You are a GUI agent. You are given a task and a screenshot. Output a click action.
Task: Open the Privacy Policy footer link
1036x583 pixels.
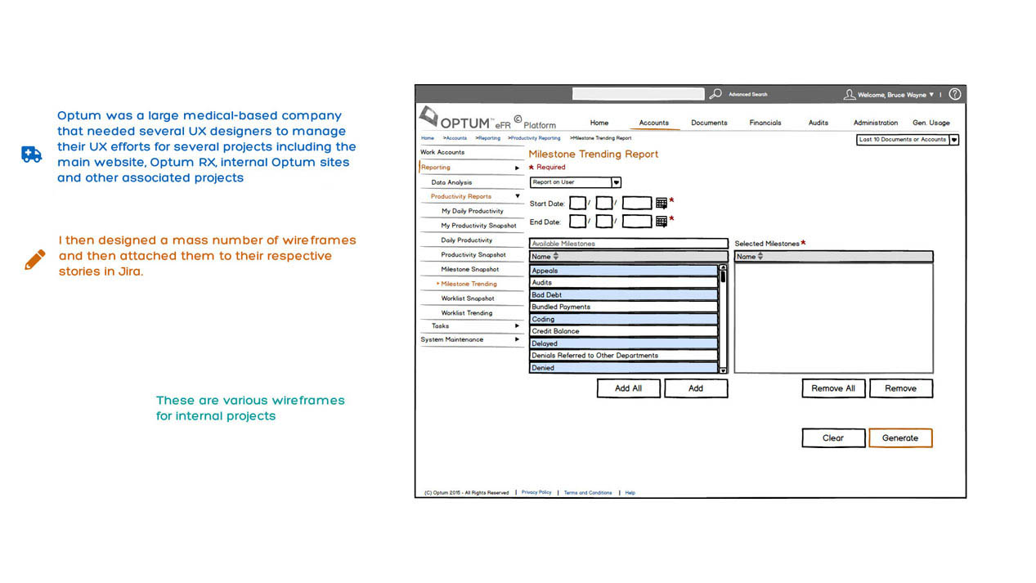[x=536, y=492]
